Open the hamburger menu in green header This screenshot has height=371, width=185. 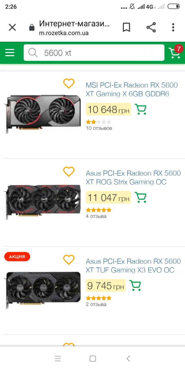[x=10, y=52]
